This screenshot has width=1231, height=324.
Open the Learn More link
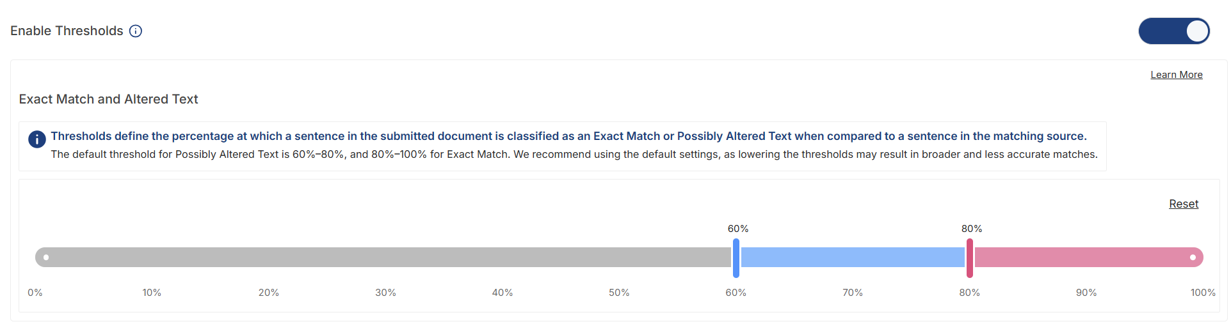click(x=1177, y=75)
